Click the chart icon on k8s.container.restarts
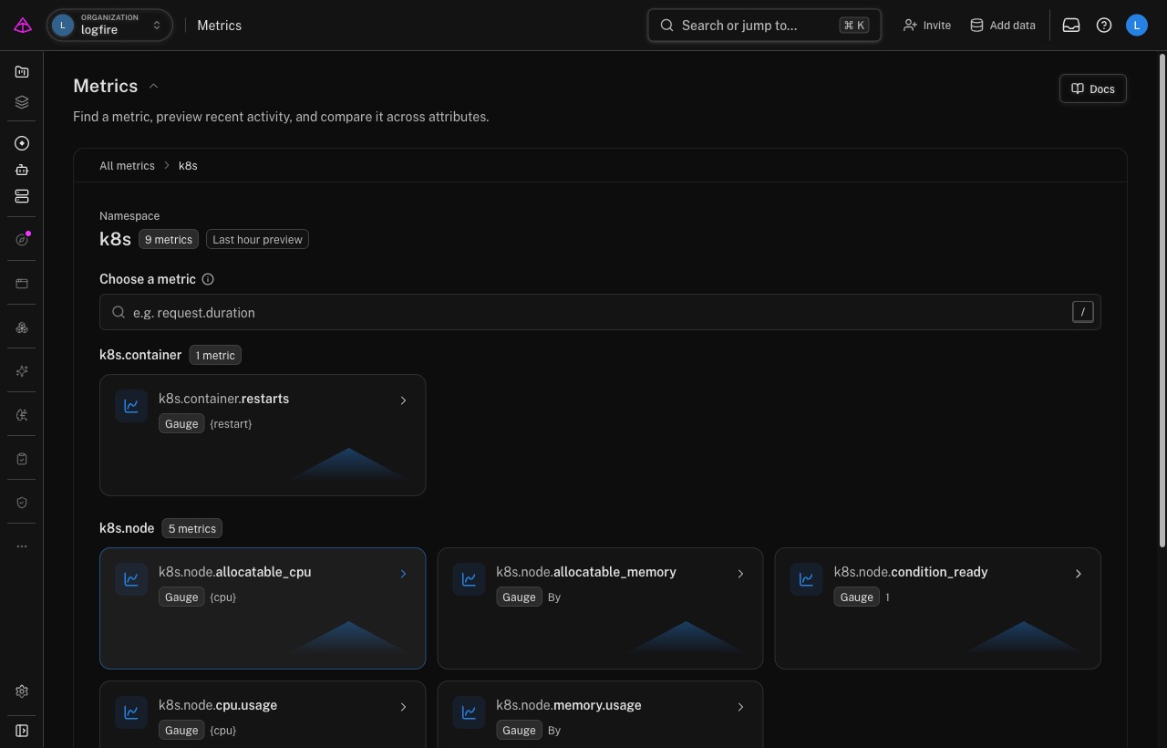 pos(131,406)
